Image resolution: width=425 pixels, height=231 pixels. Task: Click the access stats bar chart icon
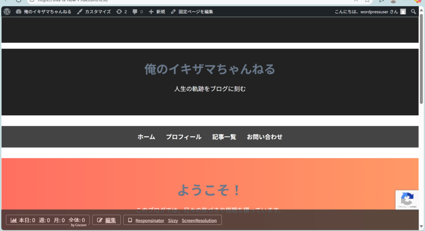(14, 220)
